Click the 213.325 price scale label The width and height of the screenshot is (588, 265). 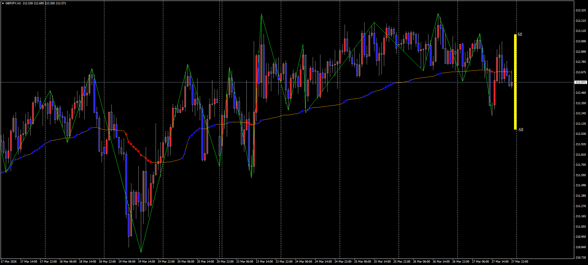[x=580, y=10]
